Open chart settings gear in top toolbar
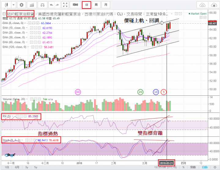 coord(21,5)
